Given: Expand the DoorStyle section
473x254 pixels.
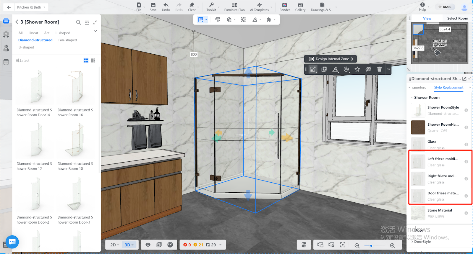Looking at the screenshot, I should click(412, 242).
